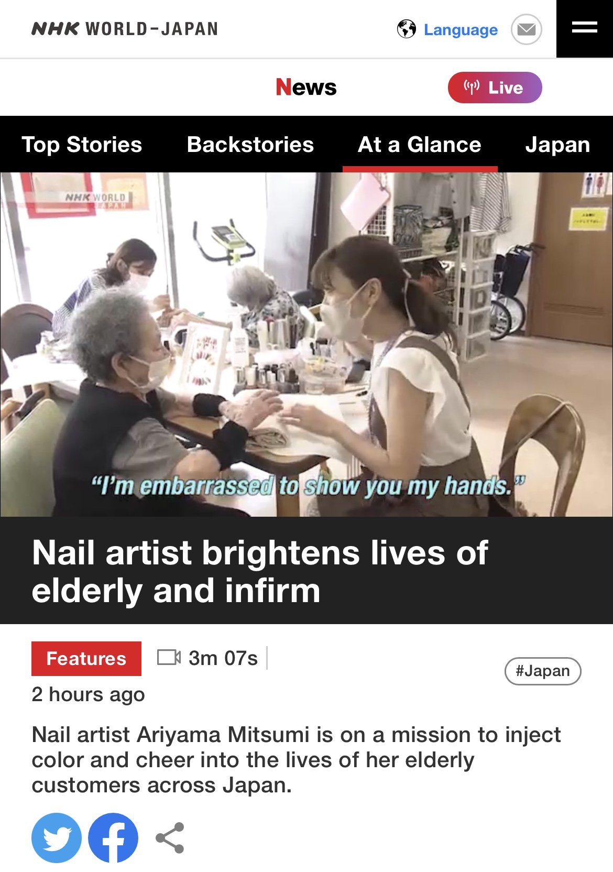Share the article on Twitter
This screenshot has width=613, height=872.
click(x=57, y=837)
